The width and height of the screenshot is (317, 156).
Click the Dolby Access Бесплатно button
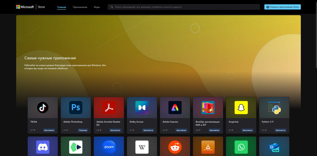click(148, 130)
